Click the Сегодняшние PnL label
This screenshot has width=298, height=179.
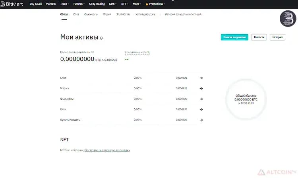coord(137,52)
